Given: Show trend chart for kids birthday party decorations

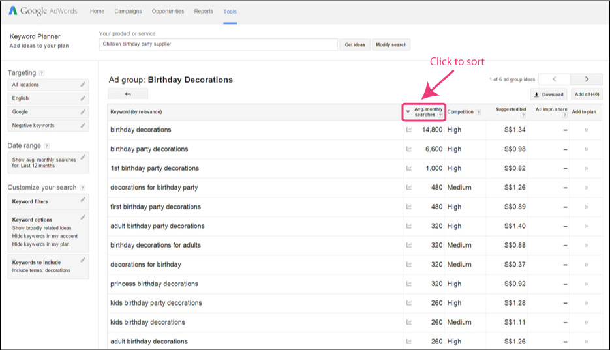Looking at the screenshot, I should click(x=409, y=303).
